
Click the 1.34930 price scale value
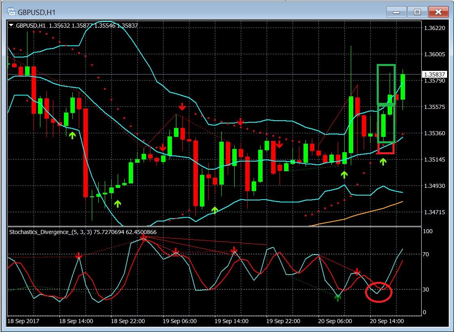(434, 186)
